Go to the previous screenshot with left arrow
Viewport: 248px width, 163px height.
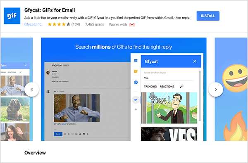(x=32, y=90)
